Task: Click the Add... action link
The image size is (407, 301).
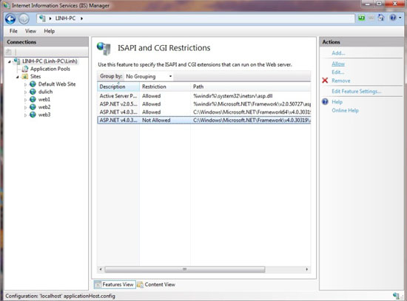Action: point(338,53)
